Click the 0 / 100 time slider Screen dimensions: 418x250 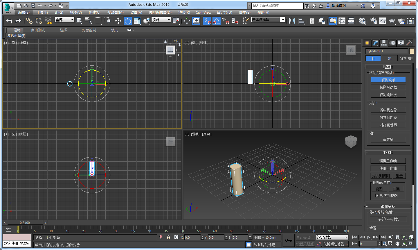25,223
